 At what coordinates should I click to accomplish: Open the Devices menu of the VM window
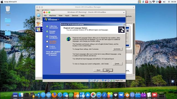[x=75, y=15]
